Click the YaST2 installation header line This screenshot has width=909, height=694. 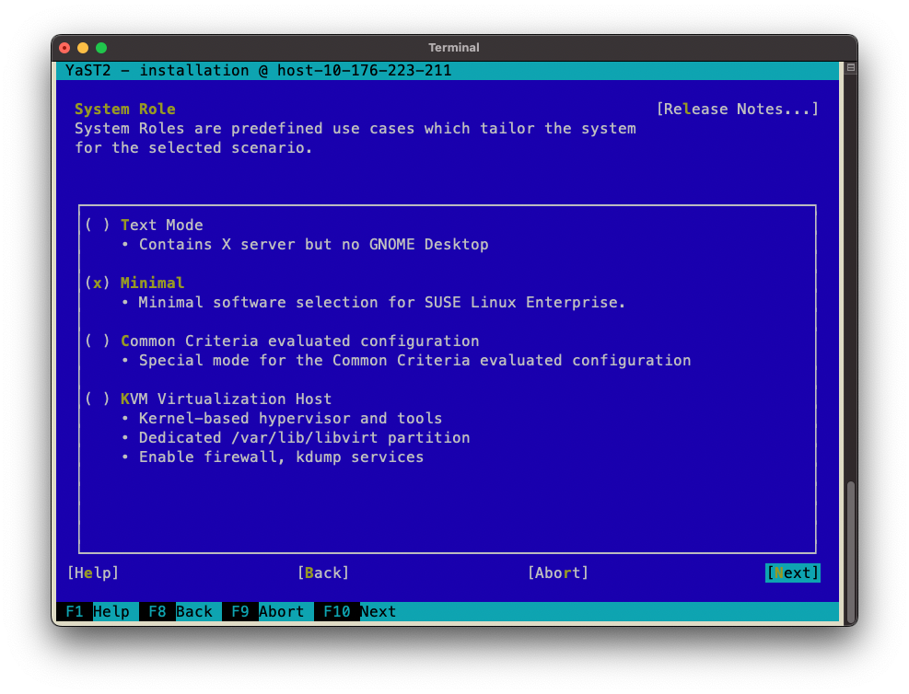point(258,71)
